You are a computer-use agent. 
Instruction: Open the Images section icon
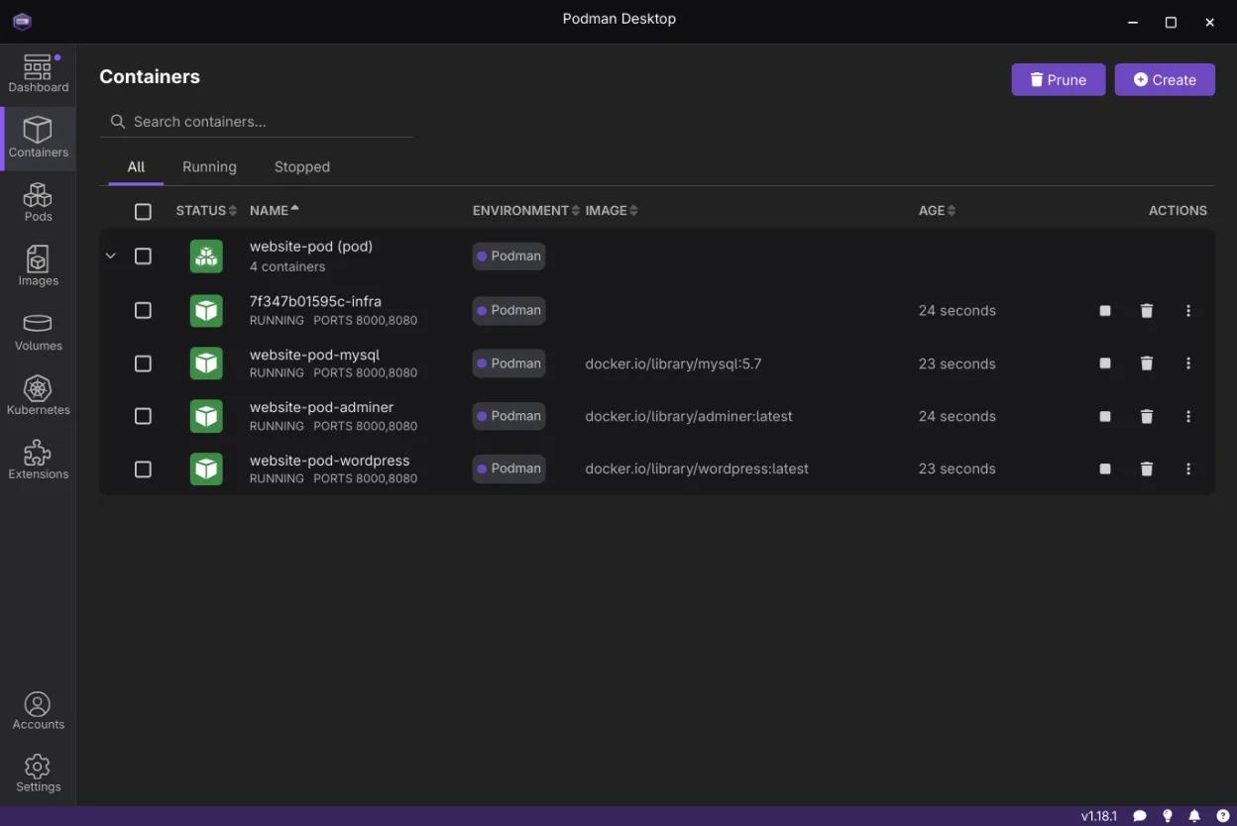tap(38, 267)
